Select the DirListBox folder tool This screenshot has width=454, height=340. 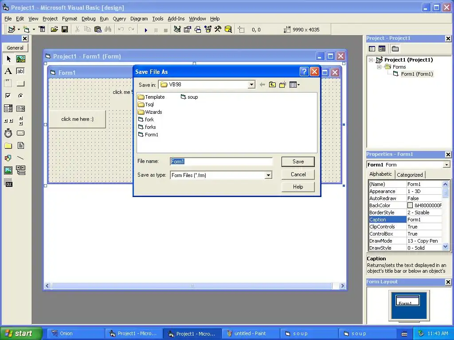click(8, 145)
